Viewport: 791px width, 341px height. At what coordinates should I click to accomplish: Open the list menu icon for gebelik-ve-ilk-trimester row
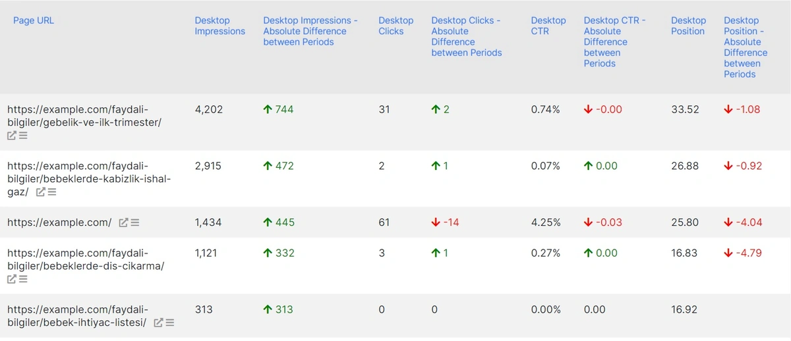[23, 136]
